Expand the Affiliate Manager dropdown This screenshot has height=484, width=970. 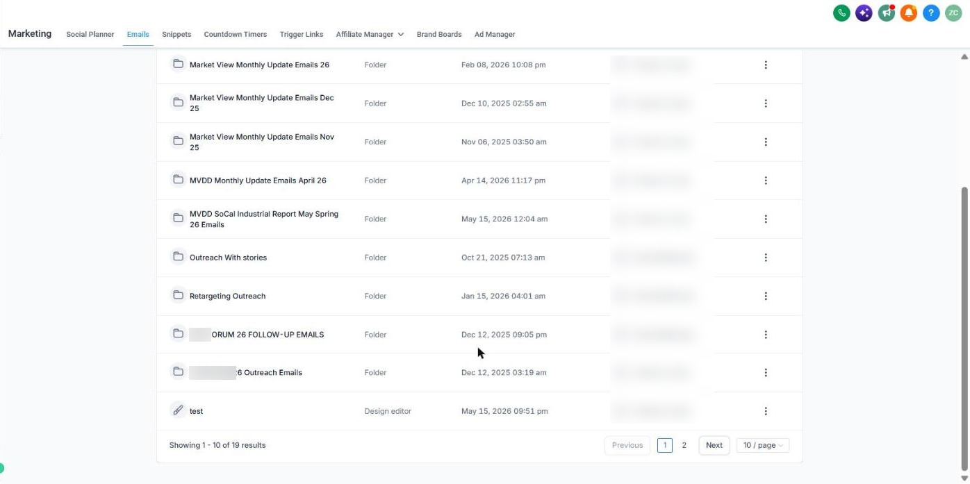370,34
